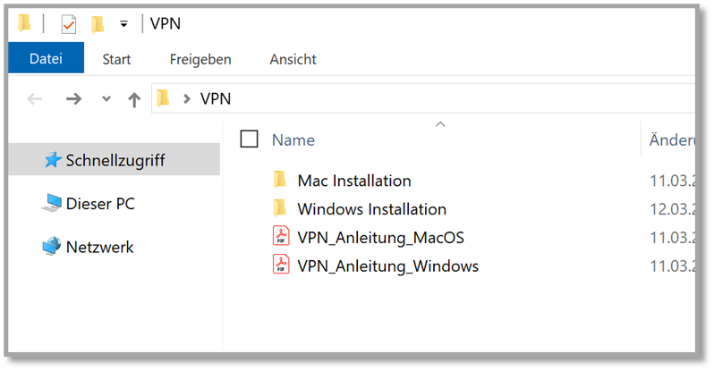This screenshot has width=714, height=371.
Task: Open the Customize Quick Access Toolbar dropdown
Action: pos(123,24)
